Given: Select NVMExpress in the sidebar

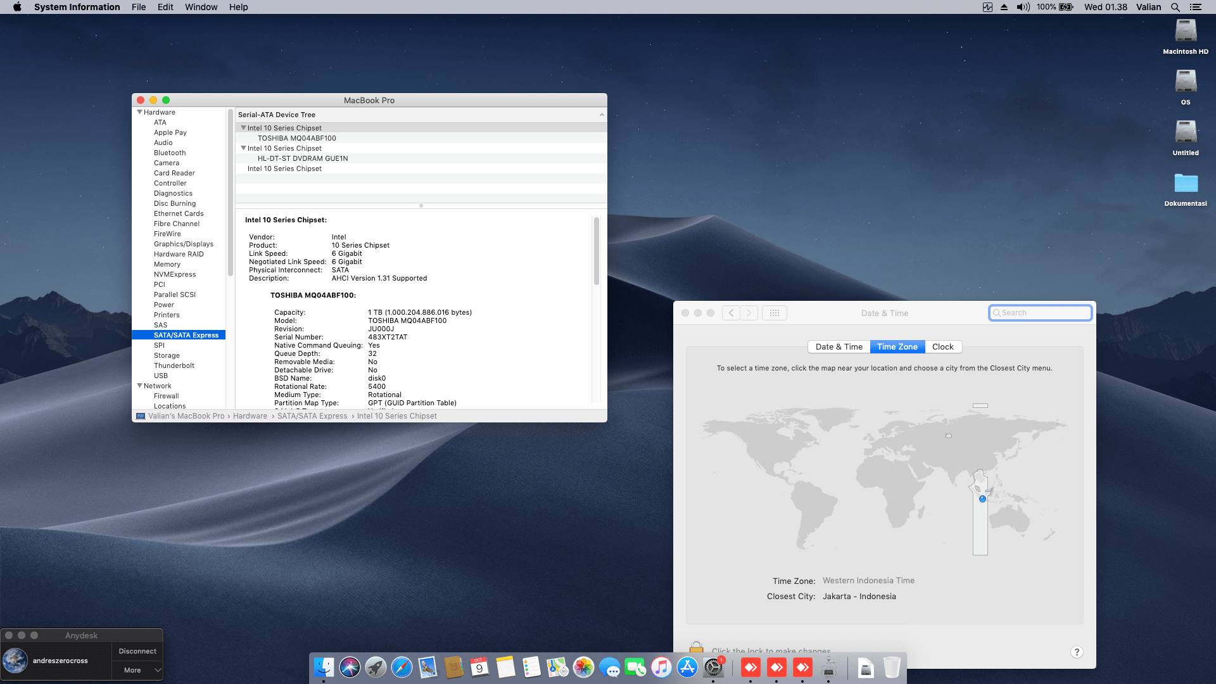Looking at the screenshot, I should [175, 274].
